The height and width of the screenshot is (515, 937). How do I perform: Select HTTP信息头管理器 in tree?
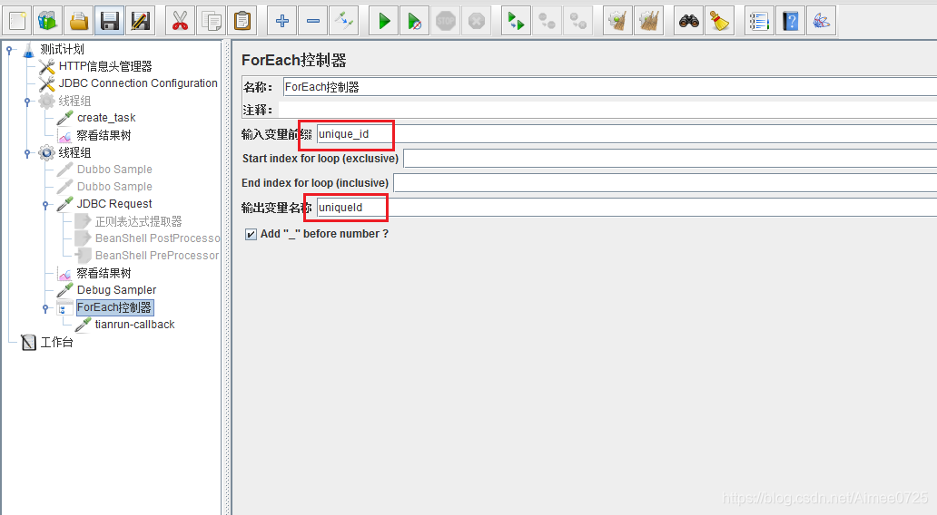tap(105, 66)
